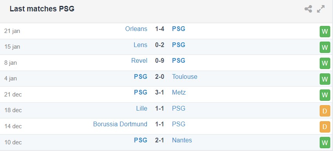
Task: Click the share icon in widget header
Action: (308, 9)
